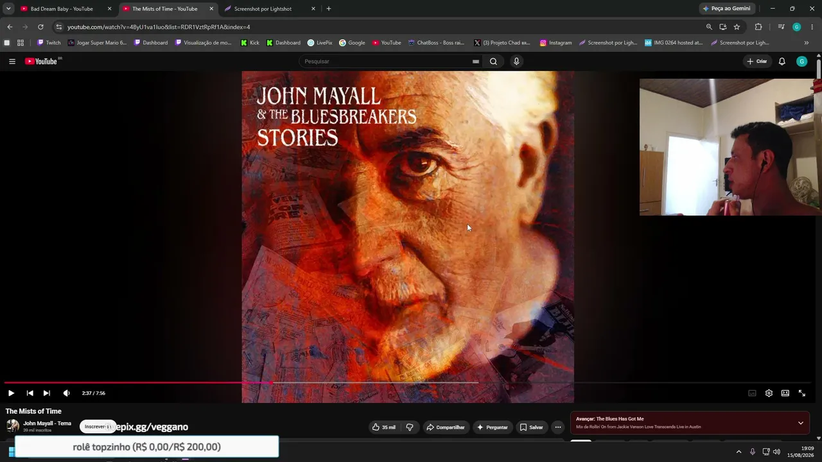Go back to the previous page
Viewport: 822px width, 462px height.
point(10,27)
